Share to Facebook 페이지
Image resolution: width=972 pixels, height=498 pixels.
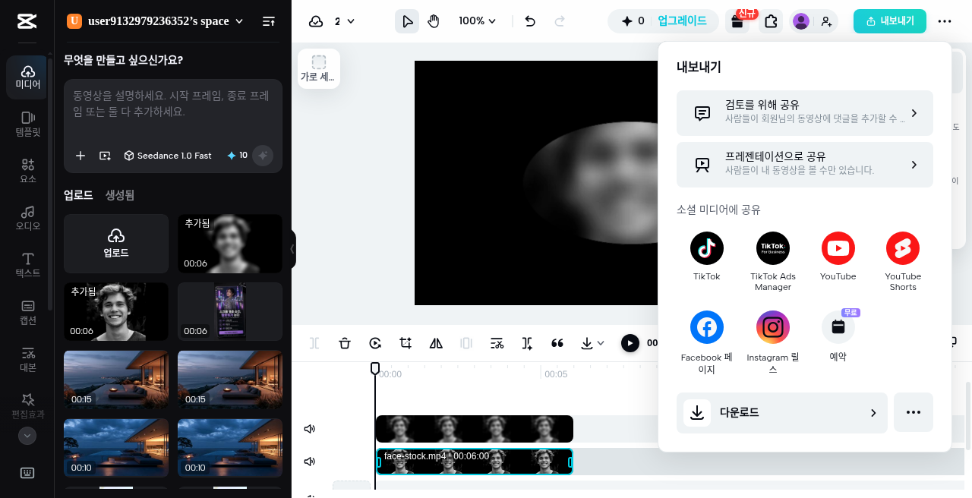[x=707, y=342]
